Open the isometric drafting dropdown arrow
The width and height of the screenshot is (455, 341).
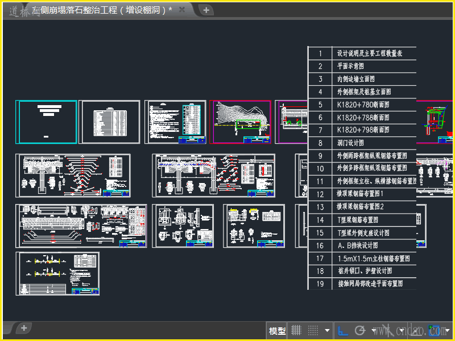coord(402,330)
